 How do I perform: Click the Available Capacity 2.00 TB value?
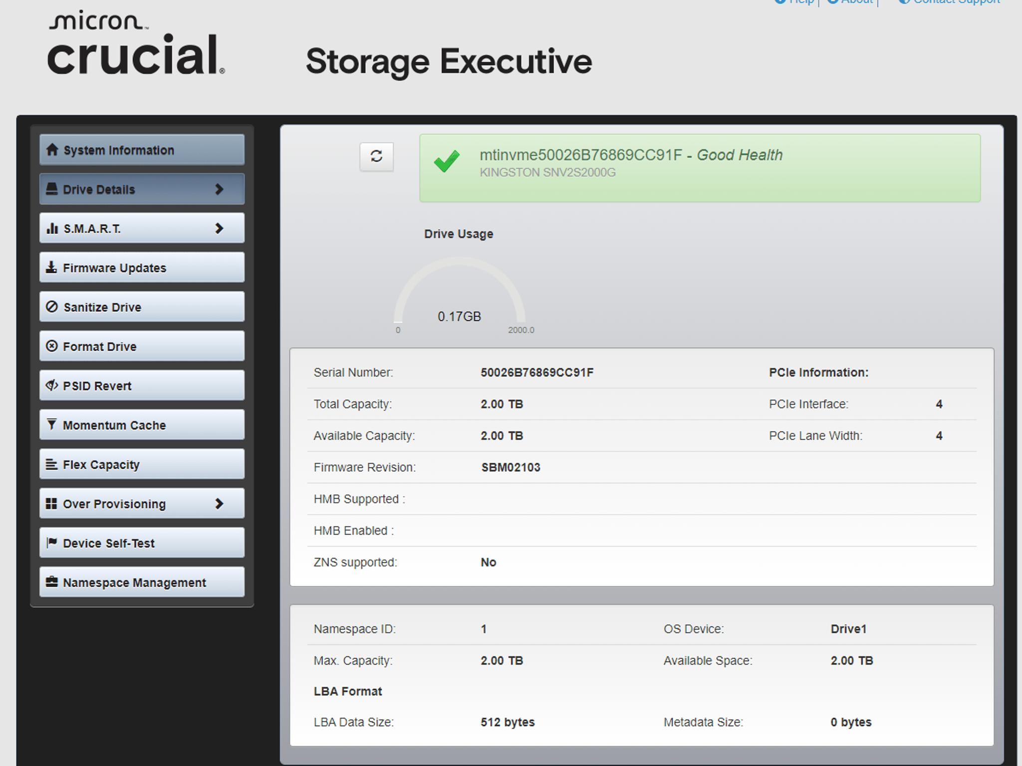[502, 436]
